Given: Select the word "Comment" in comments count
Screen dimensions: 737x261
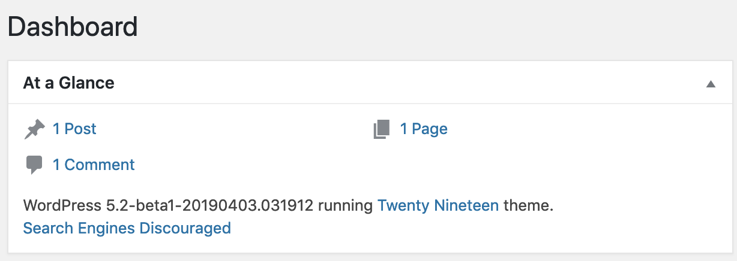Looking at the screenshot, I should coord(100,165).
